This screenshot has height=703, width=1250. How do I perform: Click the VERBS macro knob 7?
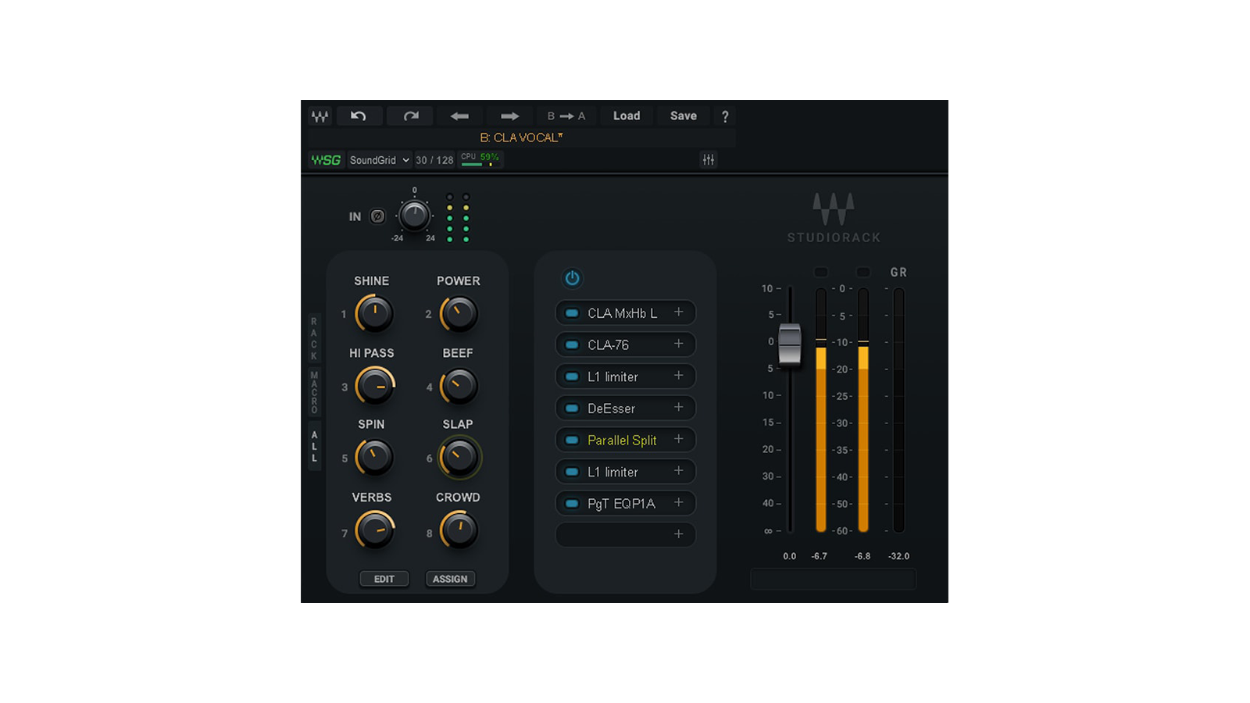tap(375, 530)
